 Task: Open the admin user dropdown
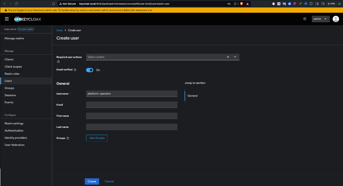321,19
